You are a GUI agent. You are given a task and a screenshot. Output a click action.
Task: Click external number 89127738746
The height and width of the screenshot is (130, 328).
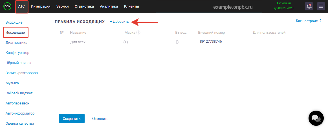[x=211, y=42]
